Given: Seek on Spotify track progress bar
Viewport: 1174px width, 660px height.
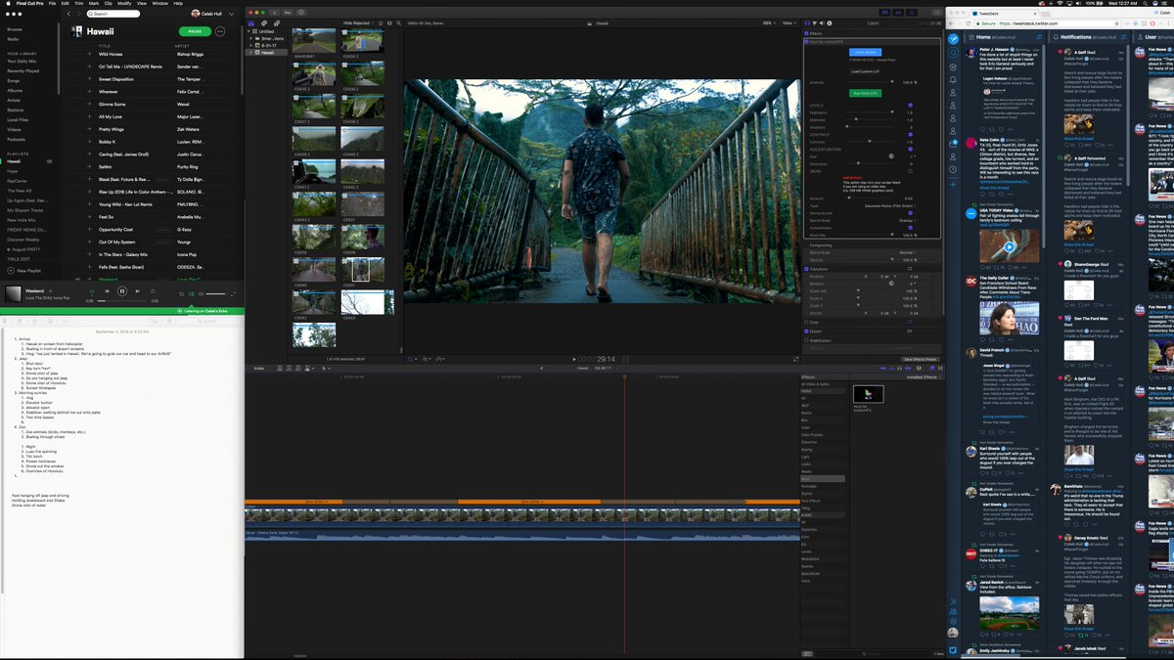Looking at the screenshot, I should click(122, 300).
